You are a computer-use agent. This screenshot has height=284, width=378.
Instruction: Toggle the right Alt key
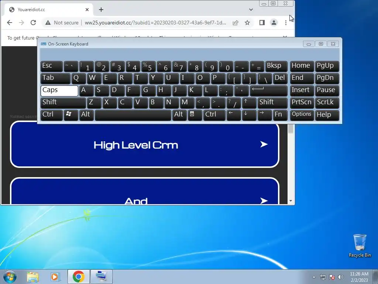179,115
